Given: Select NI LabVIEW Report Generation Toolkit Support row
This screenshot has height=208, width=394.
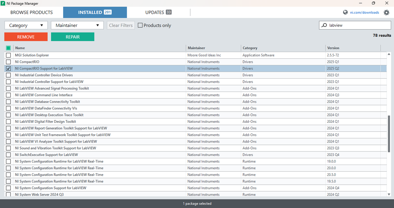Looking at the screenshot, I should [196, 128].
